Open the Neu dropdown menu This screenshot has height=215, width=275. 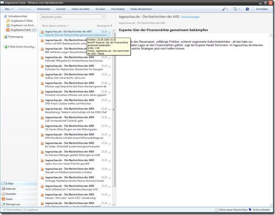pos(9,9)
